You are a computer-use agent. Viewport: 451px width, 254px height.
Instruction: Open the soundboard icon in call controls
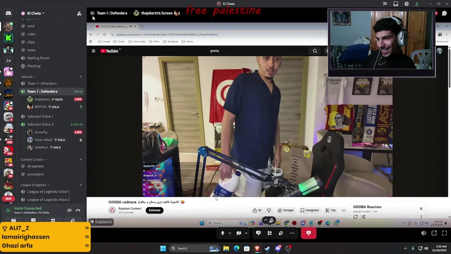281,233
